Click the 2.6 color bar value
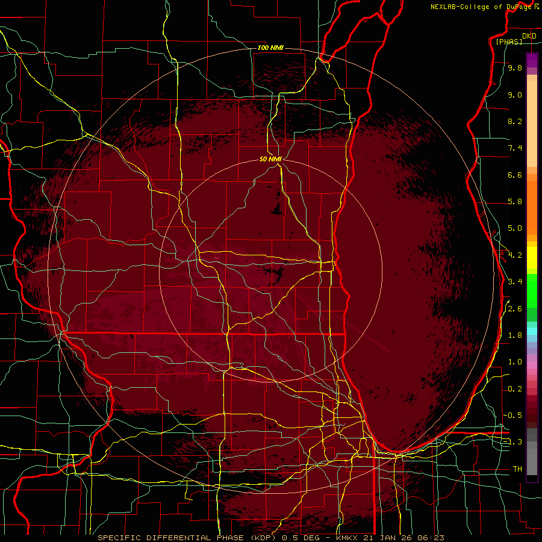This screenshot has width=542, height=542. [x=515, y=309]
